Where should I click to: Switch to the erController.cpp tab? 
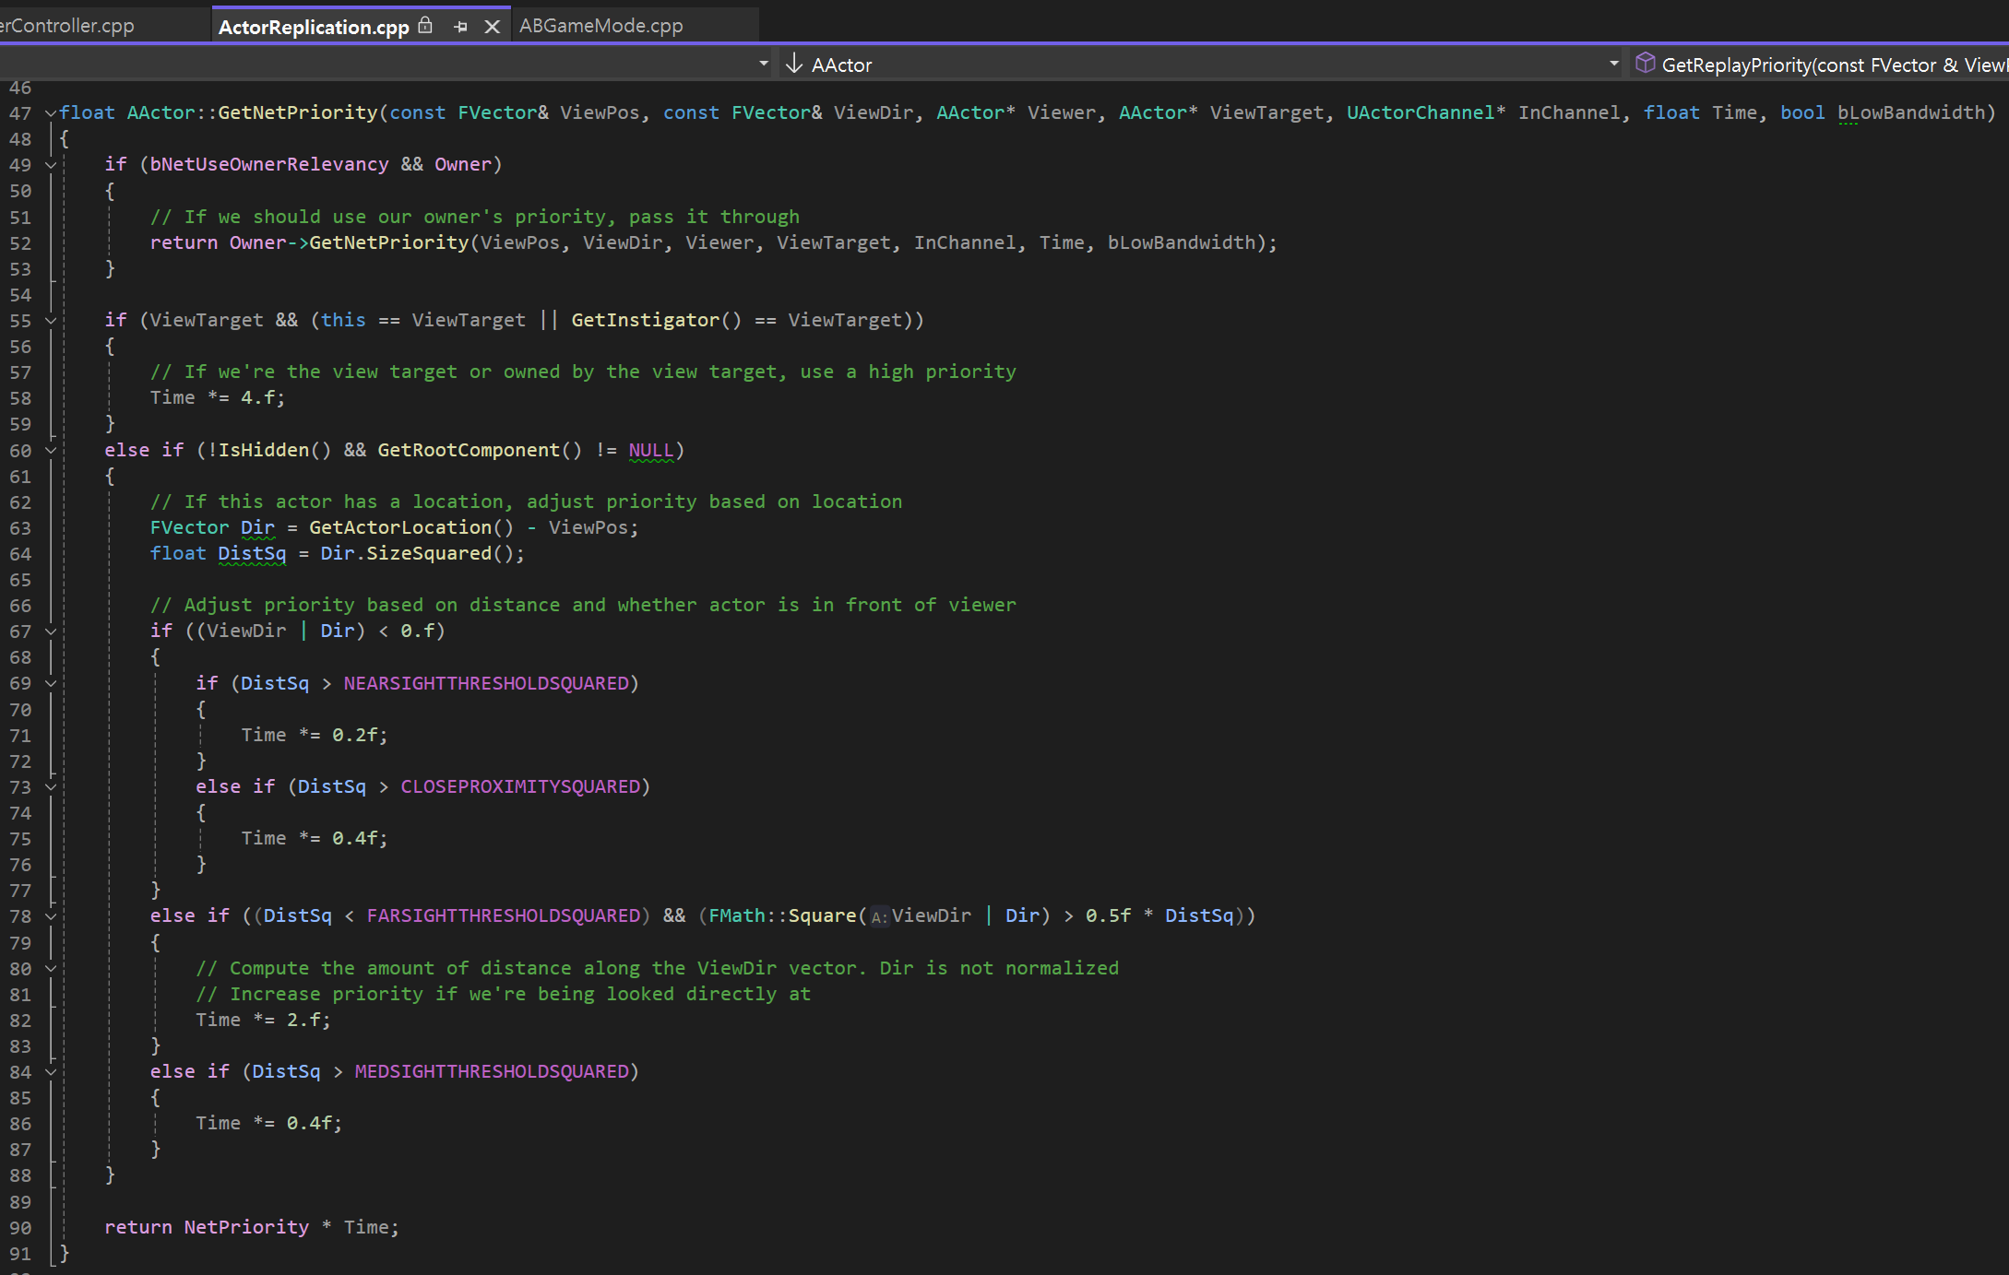pyautogui.click(x=68, y=26)
